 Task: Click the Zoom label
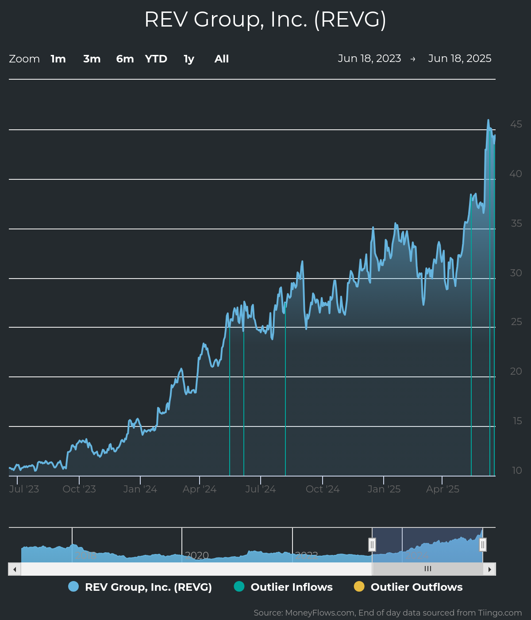pyautogui.click(x=24, y=59)
